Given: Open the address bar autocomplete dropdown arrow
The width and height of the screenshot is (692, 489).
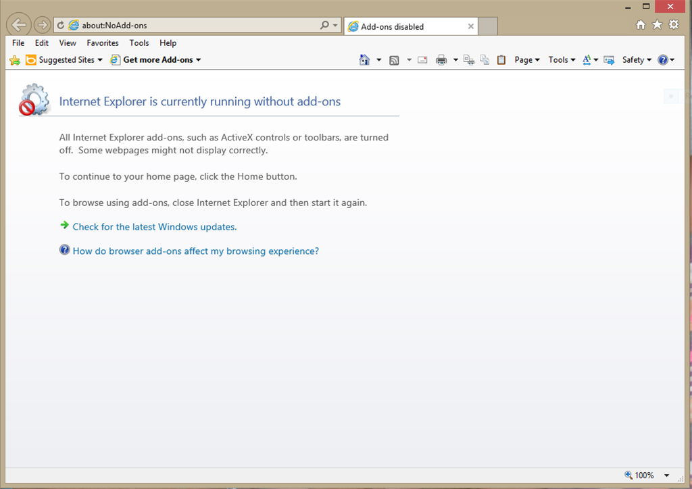Looking at the screenshot, I should click(335, 25).
